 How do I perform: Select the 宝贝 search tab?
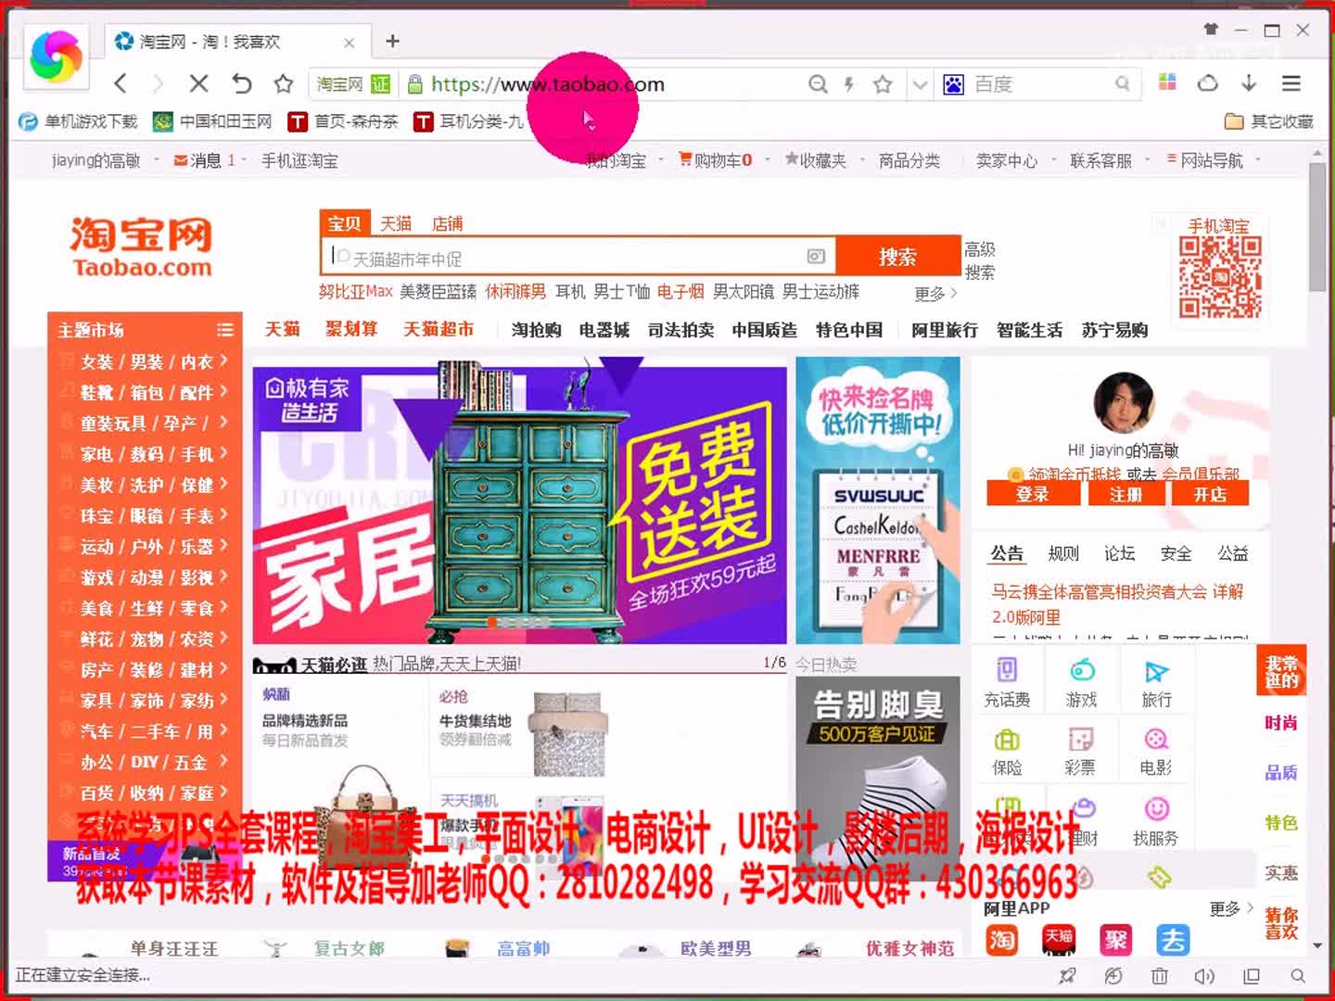tap(345, 223)
